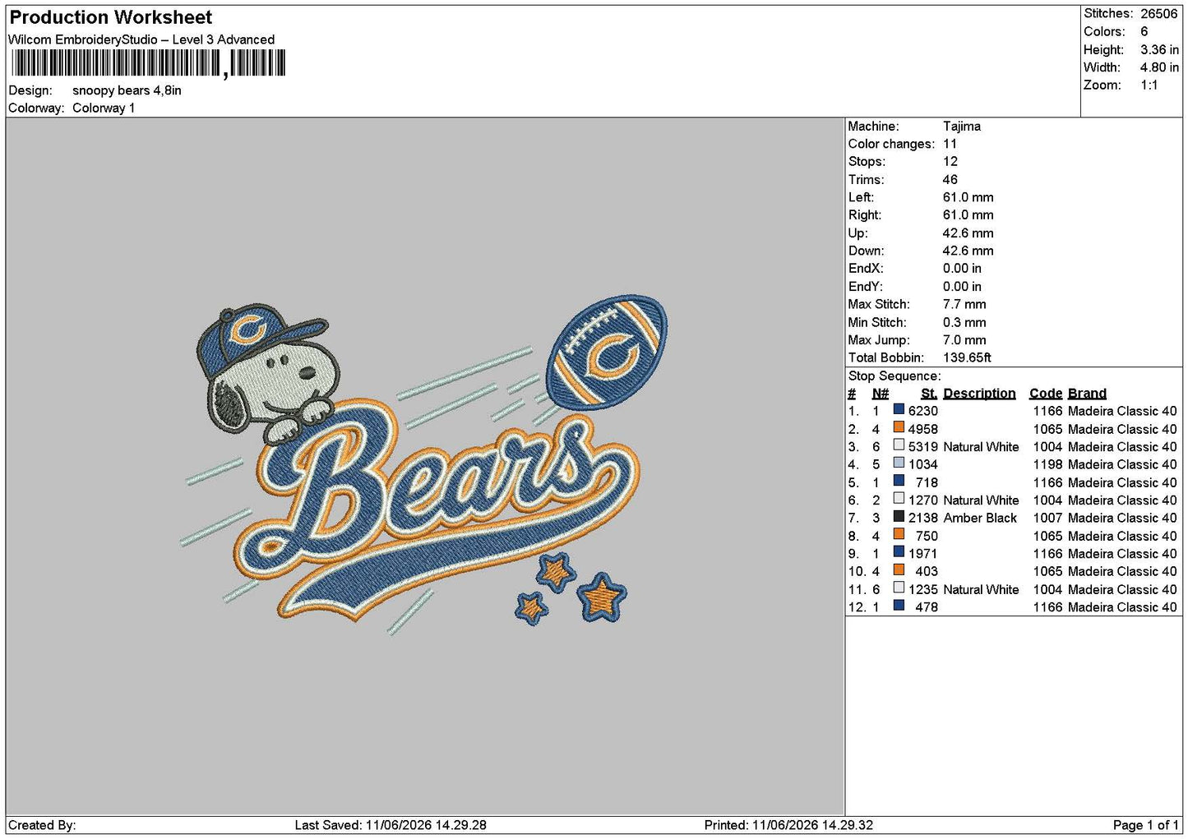Click the 'N#' column header

click(881, 394)
